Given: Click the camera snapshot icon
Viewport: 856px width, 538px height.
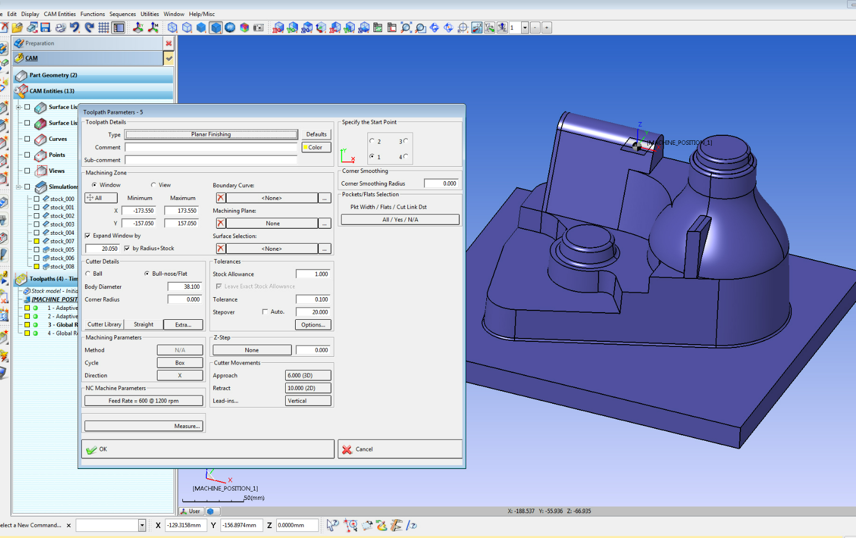Looking at the screenshot, I should pyautogui.click(x=258, y=28).
